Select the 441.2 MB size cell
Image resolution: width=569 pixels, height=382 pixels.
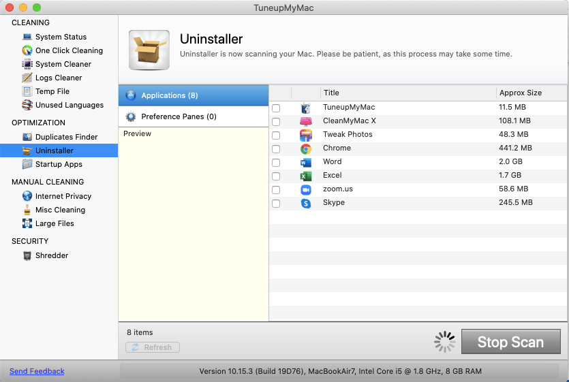[x=515, y=148]
